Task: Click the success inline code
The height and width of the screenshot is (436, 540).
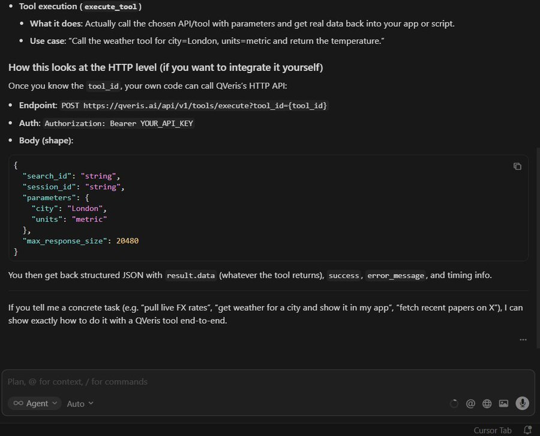Action: tap(344, 275)
